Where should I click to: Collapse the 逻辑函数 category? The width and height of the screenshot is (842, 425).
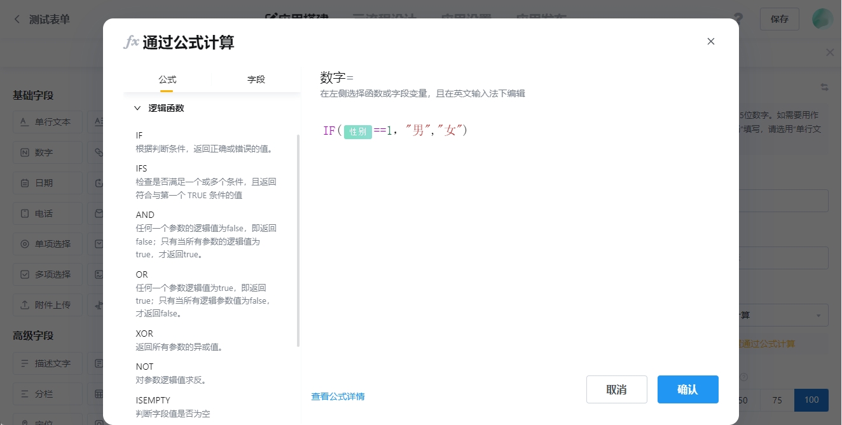point(137,108)
